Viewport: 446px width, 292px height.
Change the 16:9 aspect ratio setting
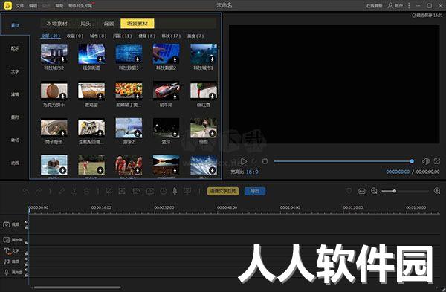(252, 172)
